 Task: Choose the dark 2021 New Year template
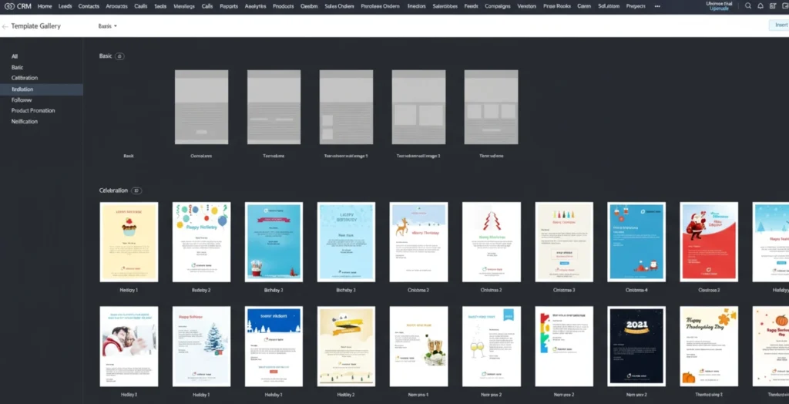coord(636,346)
